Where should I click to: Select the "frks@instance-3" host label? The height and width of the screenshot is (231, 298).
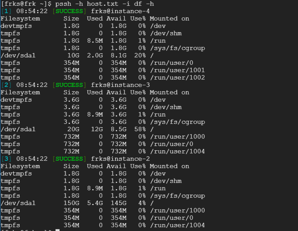[x=120, y=85]
